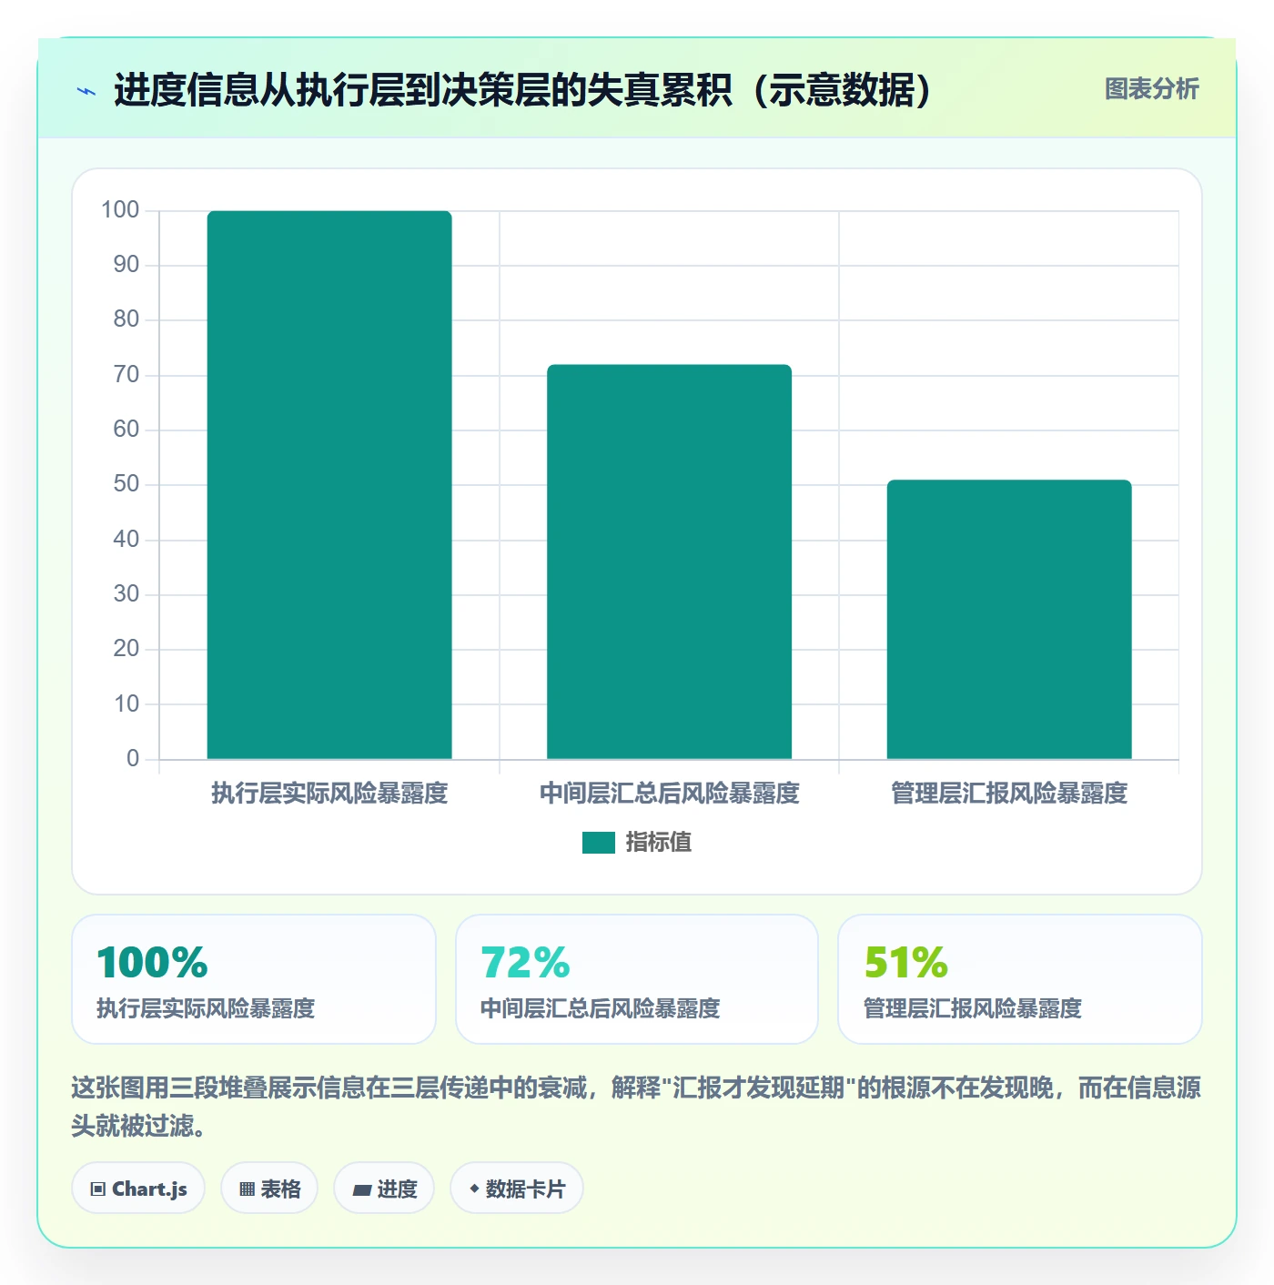Screen dimensions: 1274x1285
Task: Click the y-axis tick label 50
Action: point(126,484)
